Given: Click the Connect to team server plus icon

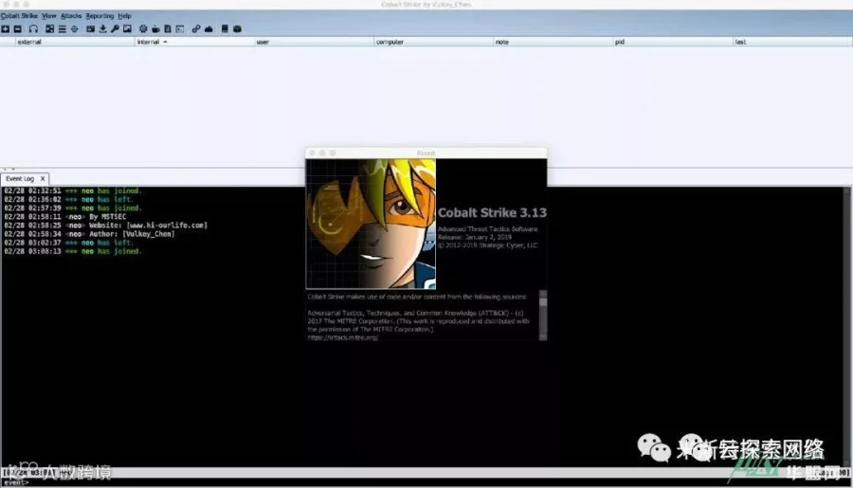Looking at the screenshot, I should (6, 28).
